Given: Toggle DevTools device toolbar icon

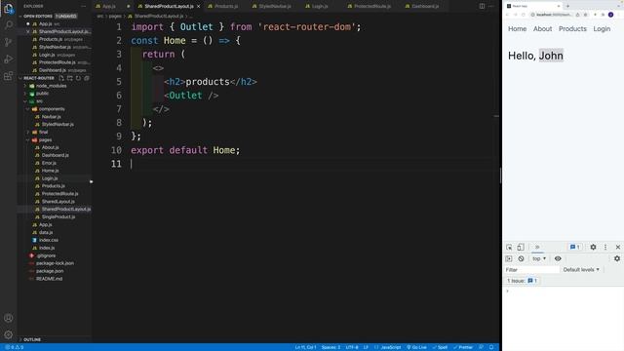Looking at the screenshot, I should point(521,247).
